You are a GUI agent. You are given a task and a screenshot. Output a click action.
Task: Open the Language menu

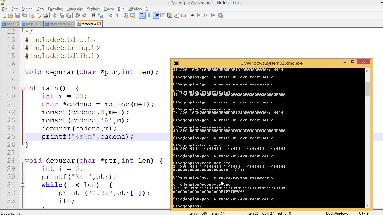(x=75, y=9)
